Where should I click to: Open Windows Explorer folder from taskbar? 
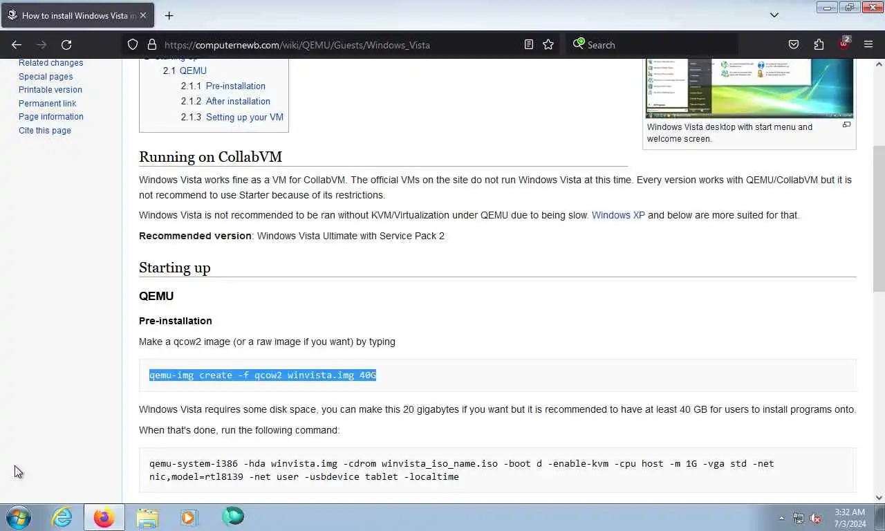[147, 517]
